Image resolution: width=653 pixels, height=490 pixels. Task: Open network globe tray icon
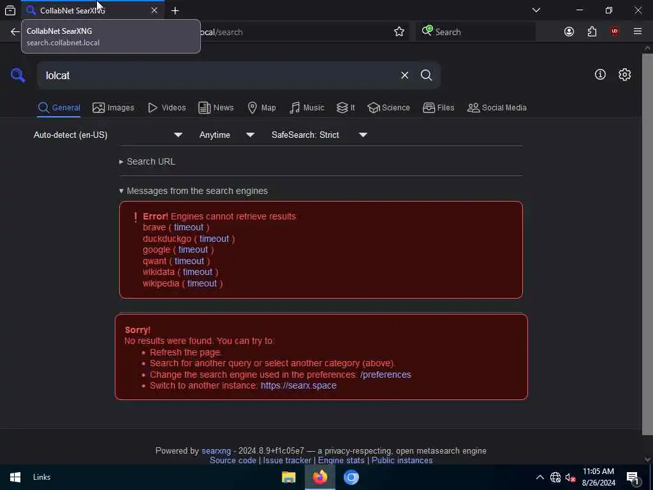pos(555,477)
